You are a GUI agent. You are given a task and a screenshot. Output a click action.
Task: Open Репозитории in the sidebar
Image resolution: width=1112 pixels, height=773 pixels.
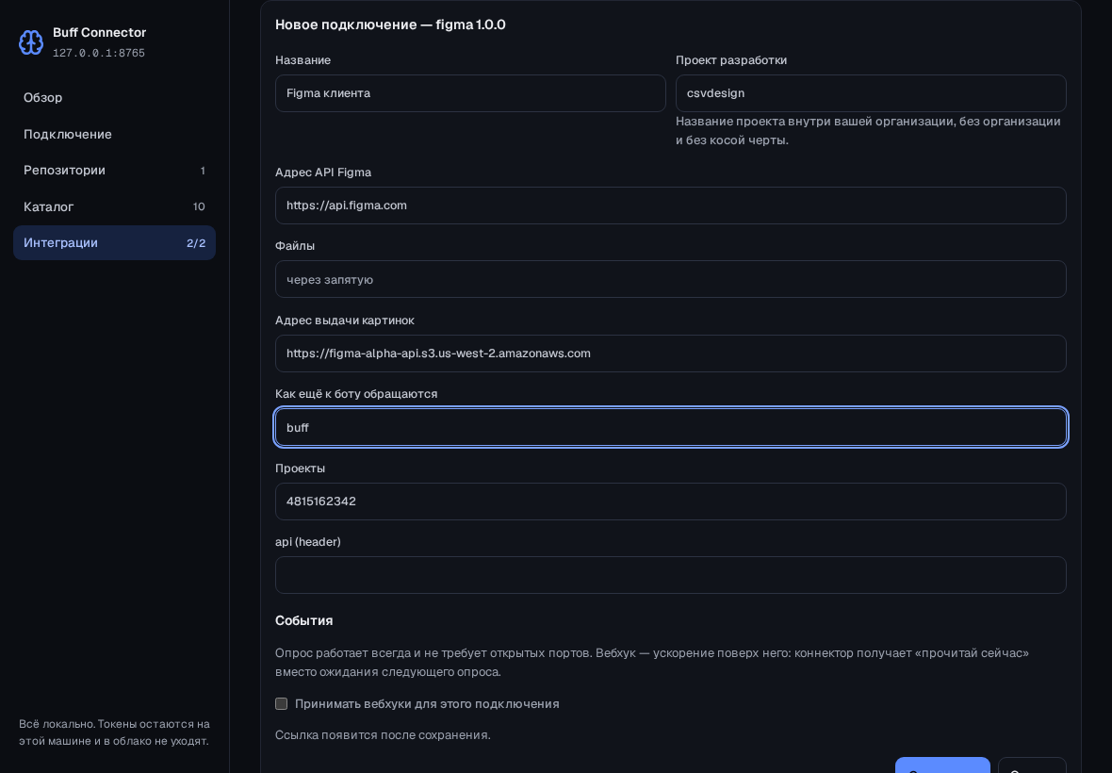[114, 171]
